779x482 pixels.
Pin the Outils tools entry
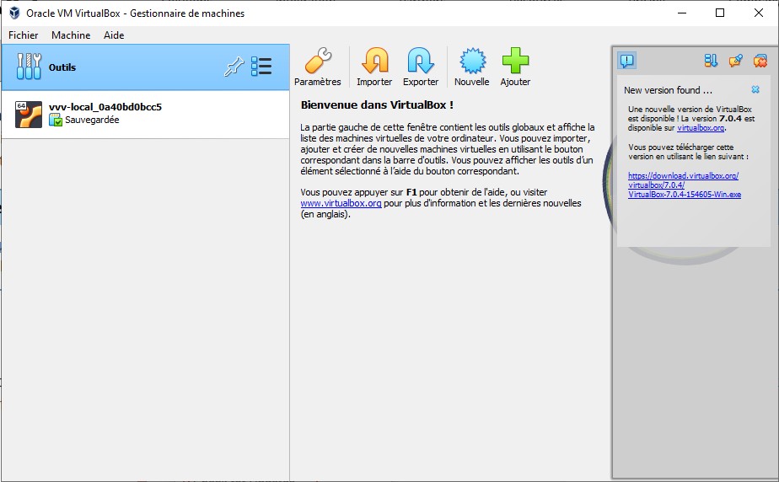pos(234,67)
